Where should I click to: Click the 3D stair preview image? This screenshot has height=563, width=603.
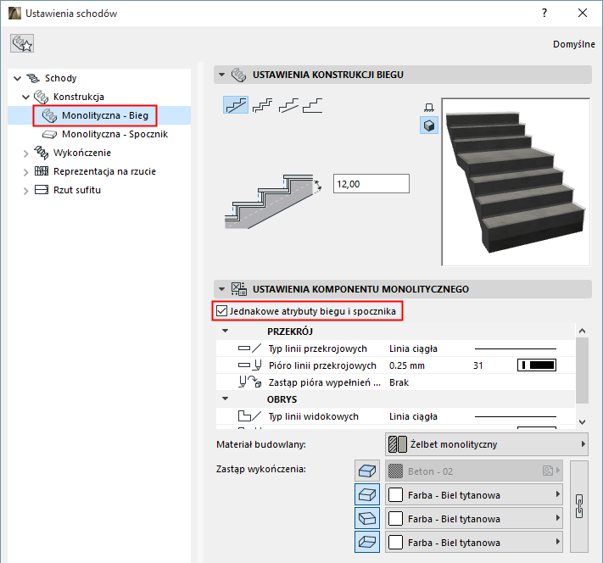(x=516, y=182)
